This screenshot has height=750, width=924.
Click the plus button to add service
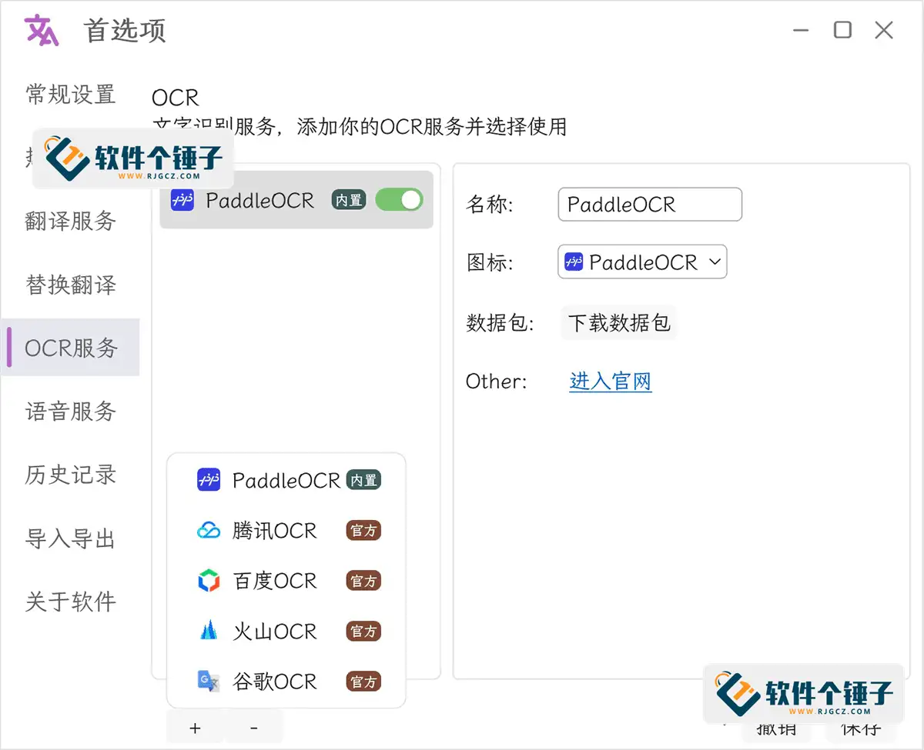click(x=195, y=728)
